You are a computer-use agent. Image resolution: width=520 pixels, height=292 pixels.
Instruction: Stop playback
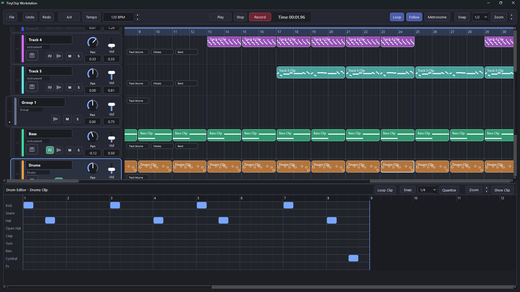(240, 17)
